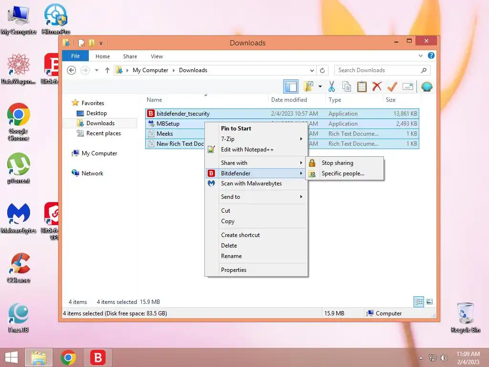Click the File Explorer taskbar icon
This screenshot has height=367, width=489.
coord(38,357)
